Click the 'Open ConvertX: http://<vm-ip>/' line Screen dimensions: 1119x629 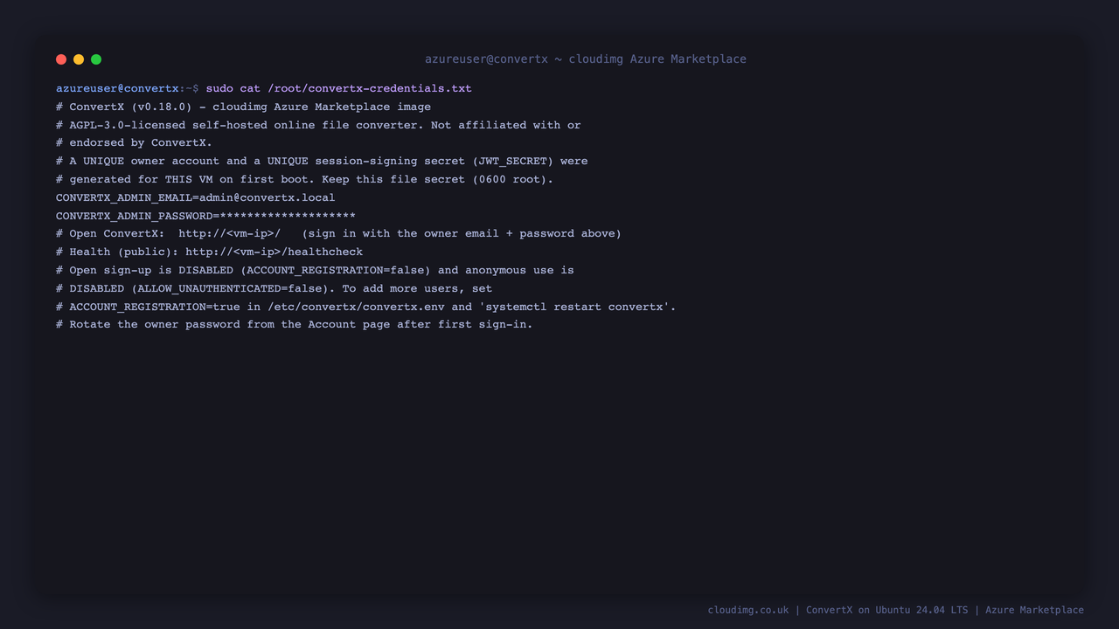[338, 233]
